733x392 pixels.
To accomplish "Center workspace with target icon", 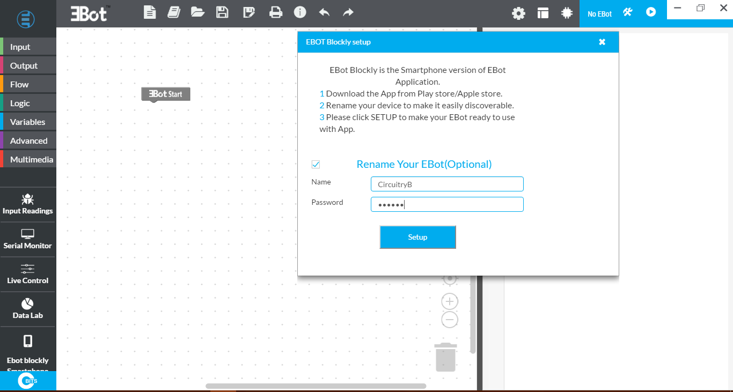I will pos(450,279).
